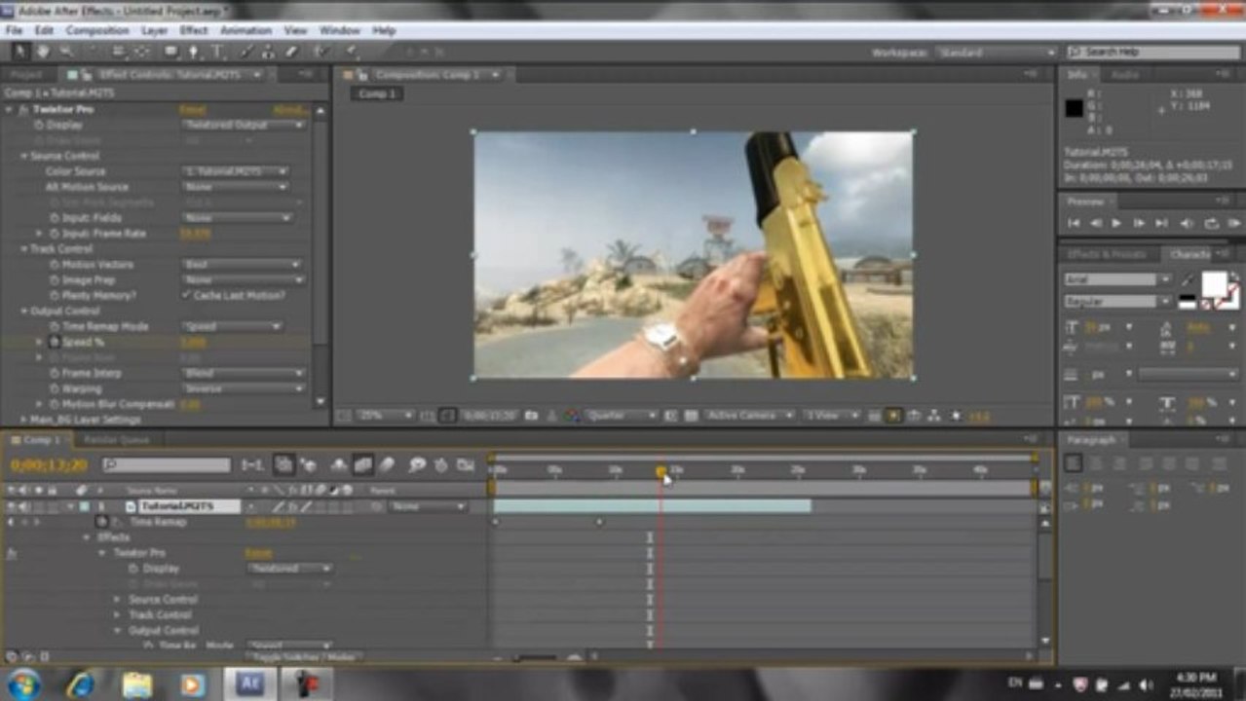This screenshot has width=1246, height=701.
Task: Expand Track Control in timeline
Action: [x=117, y=614]
